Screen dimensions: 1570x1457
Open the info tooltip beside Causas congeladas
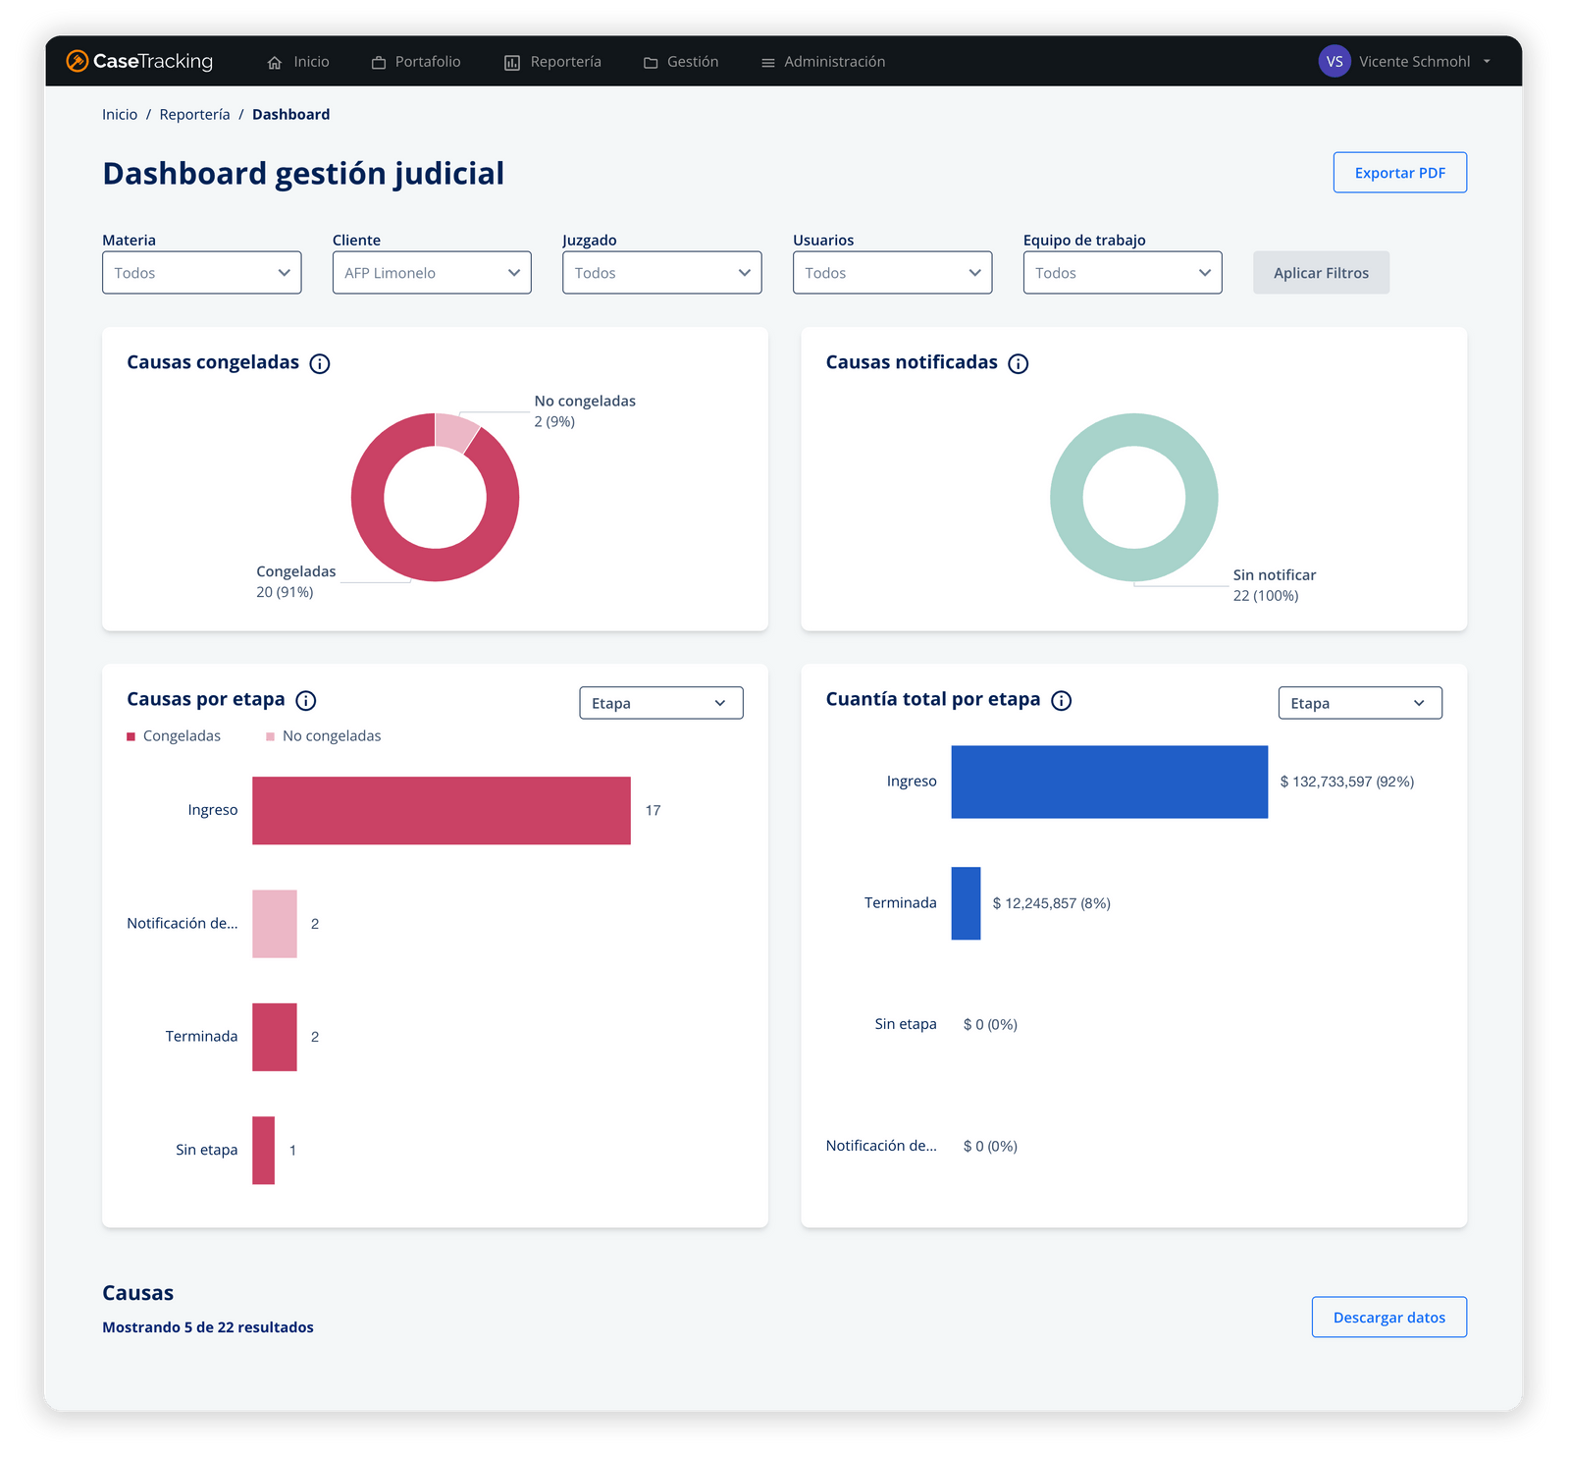pyautogui.click(x=320, y=363)
